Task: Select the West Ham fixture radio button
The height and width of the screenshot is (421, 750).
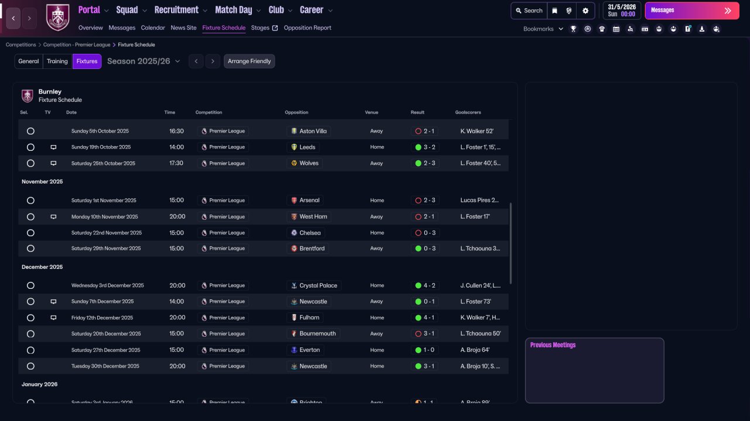Action: coord(30,217)
